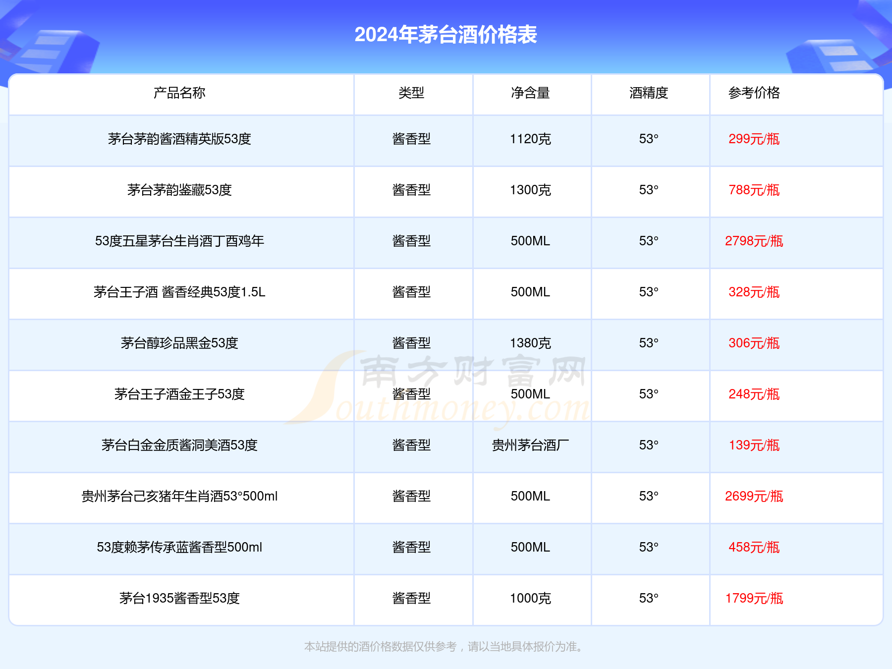Click 酱香型 in the 白金金质酱洞美酒 row

coord(411,445)
